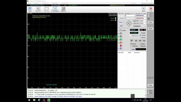
Task: Click the diamond scan direction pad
Action: (129, 23)
